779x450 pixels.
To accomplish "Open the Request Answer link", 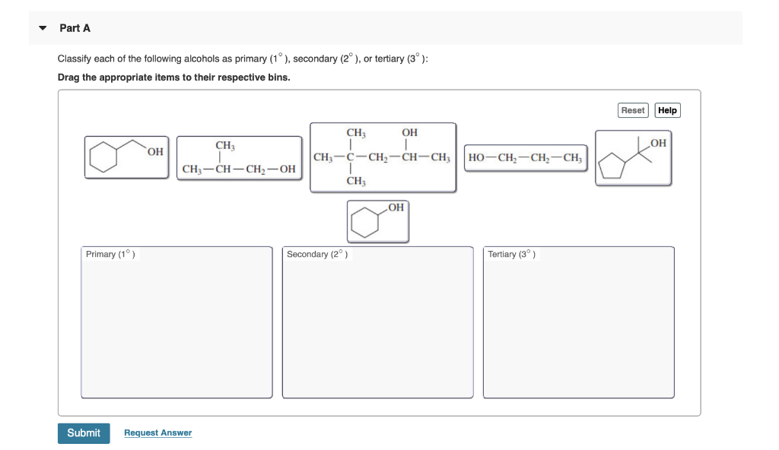I will coord(157,433).
